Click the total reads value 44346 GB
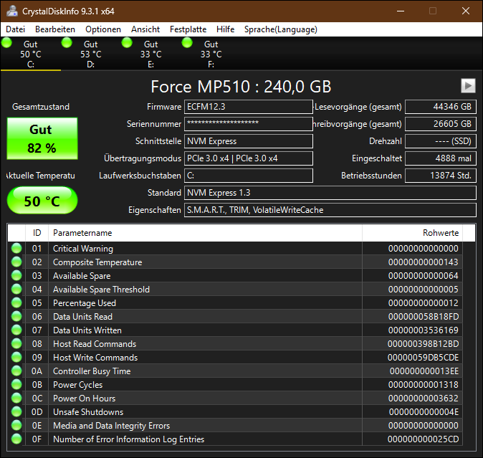The image size is (483, 458). point(441,107)
